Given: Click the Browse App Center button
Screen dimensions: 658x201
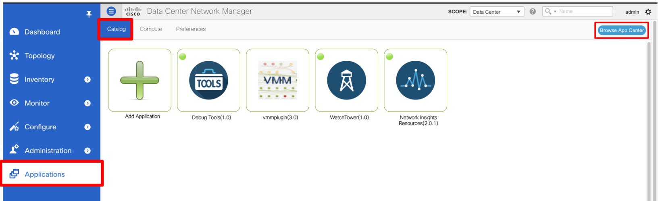Looking at the screenshot, I should 621,30.
